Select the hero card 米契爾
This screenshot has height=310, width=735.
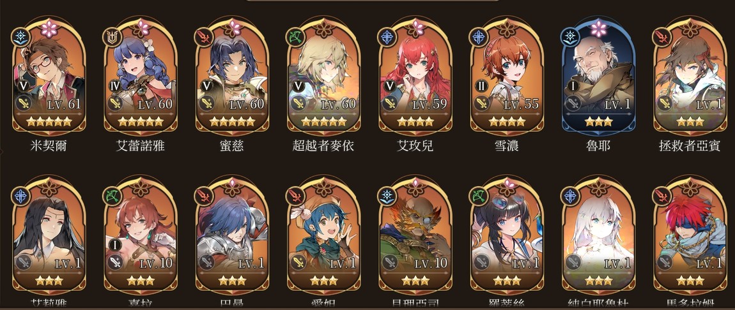coord(49,77)
